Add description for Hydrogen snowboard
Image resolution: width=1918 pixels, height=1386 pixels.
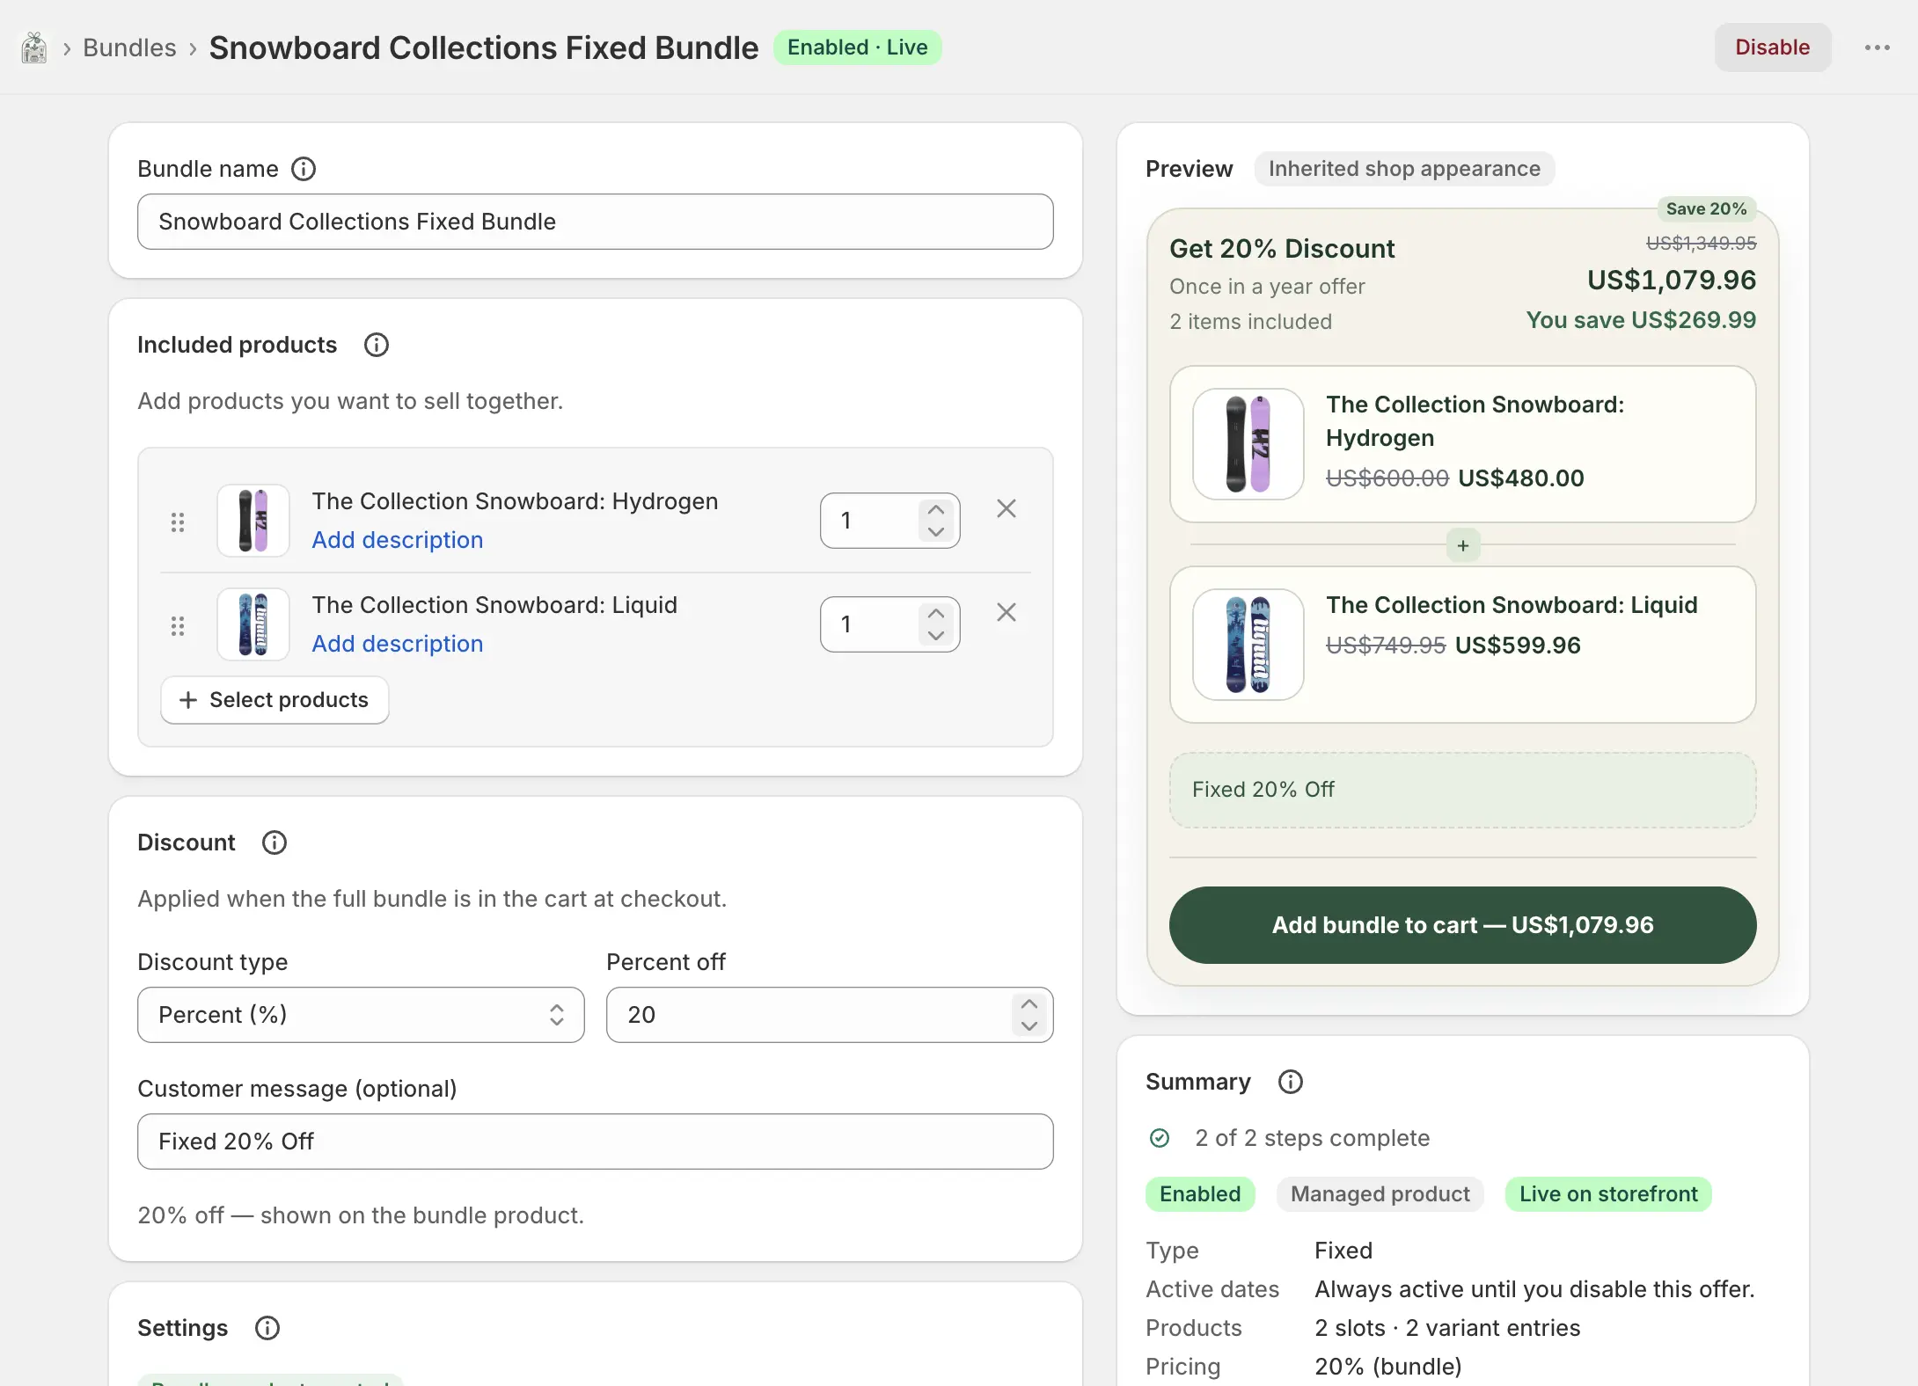pos(398,540)
